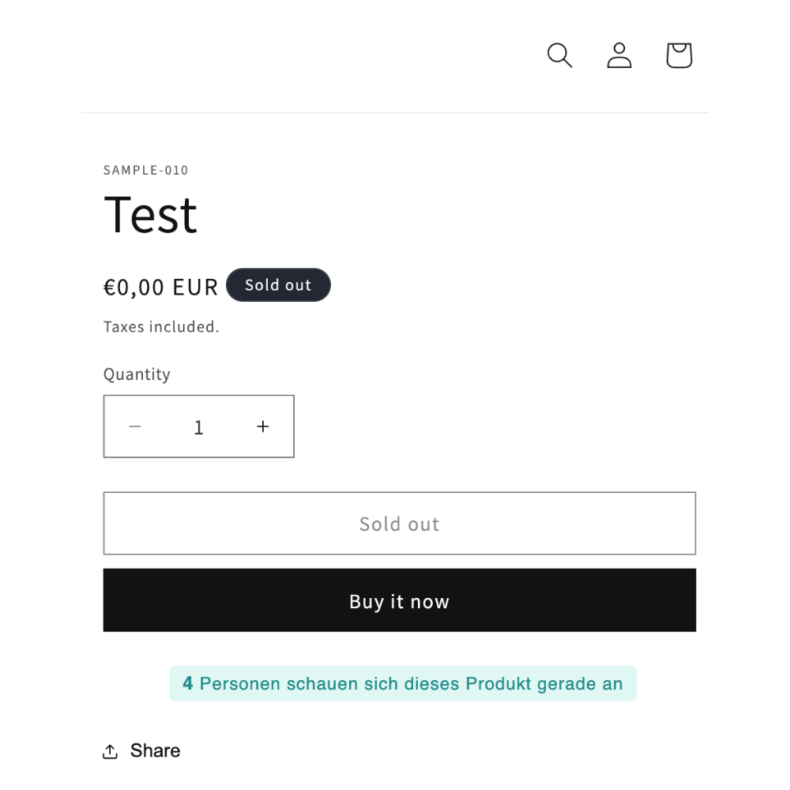
Task: Click the share upload arrow icon
Action: coord(110,750)
